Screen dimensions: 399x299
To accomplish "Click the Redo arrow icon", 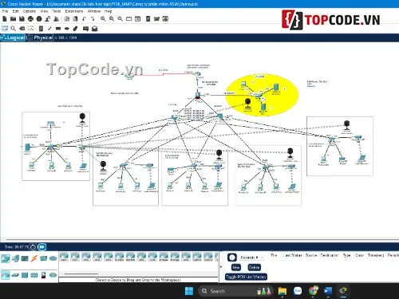I will coord(93,19).
